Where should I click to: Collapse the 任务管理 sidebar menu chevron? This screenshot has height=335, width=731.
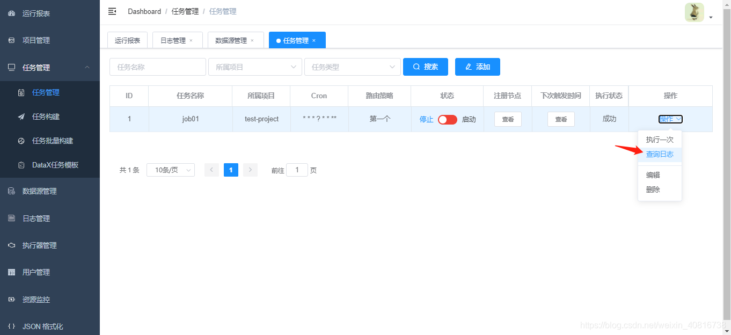pyautogui.click(x=87, y=68)
